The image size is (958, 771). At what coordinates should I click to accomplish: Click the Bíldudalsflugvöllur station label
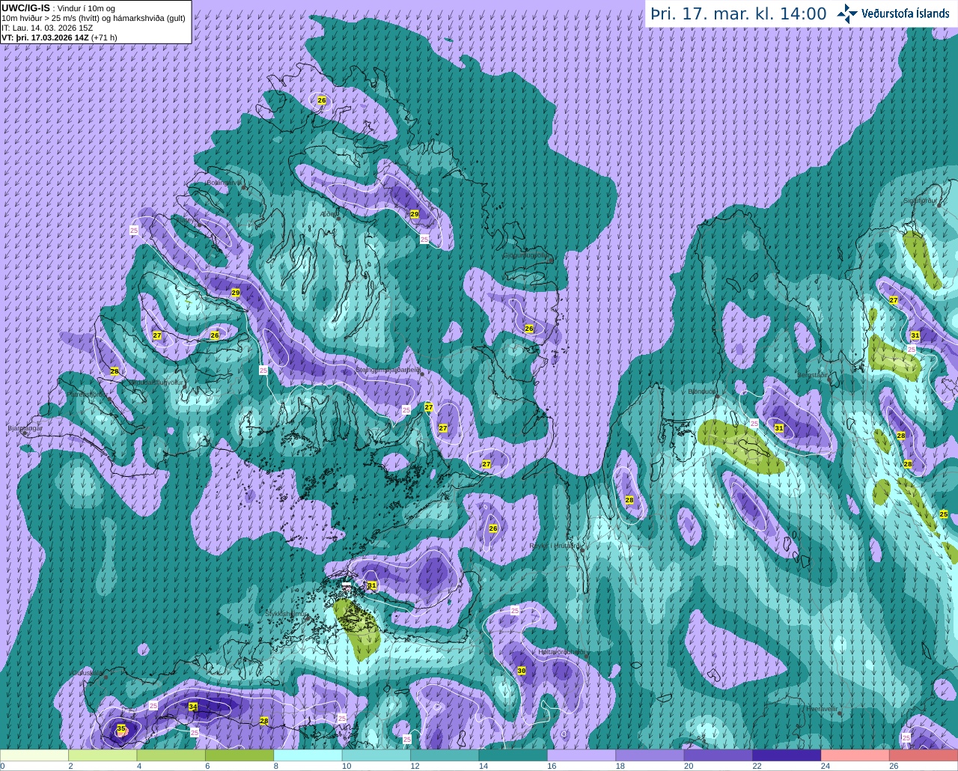(157, 382)
